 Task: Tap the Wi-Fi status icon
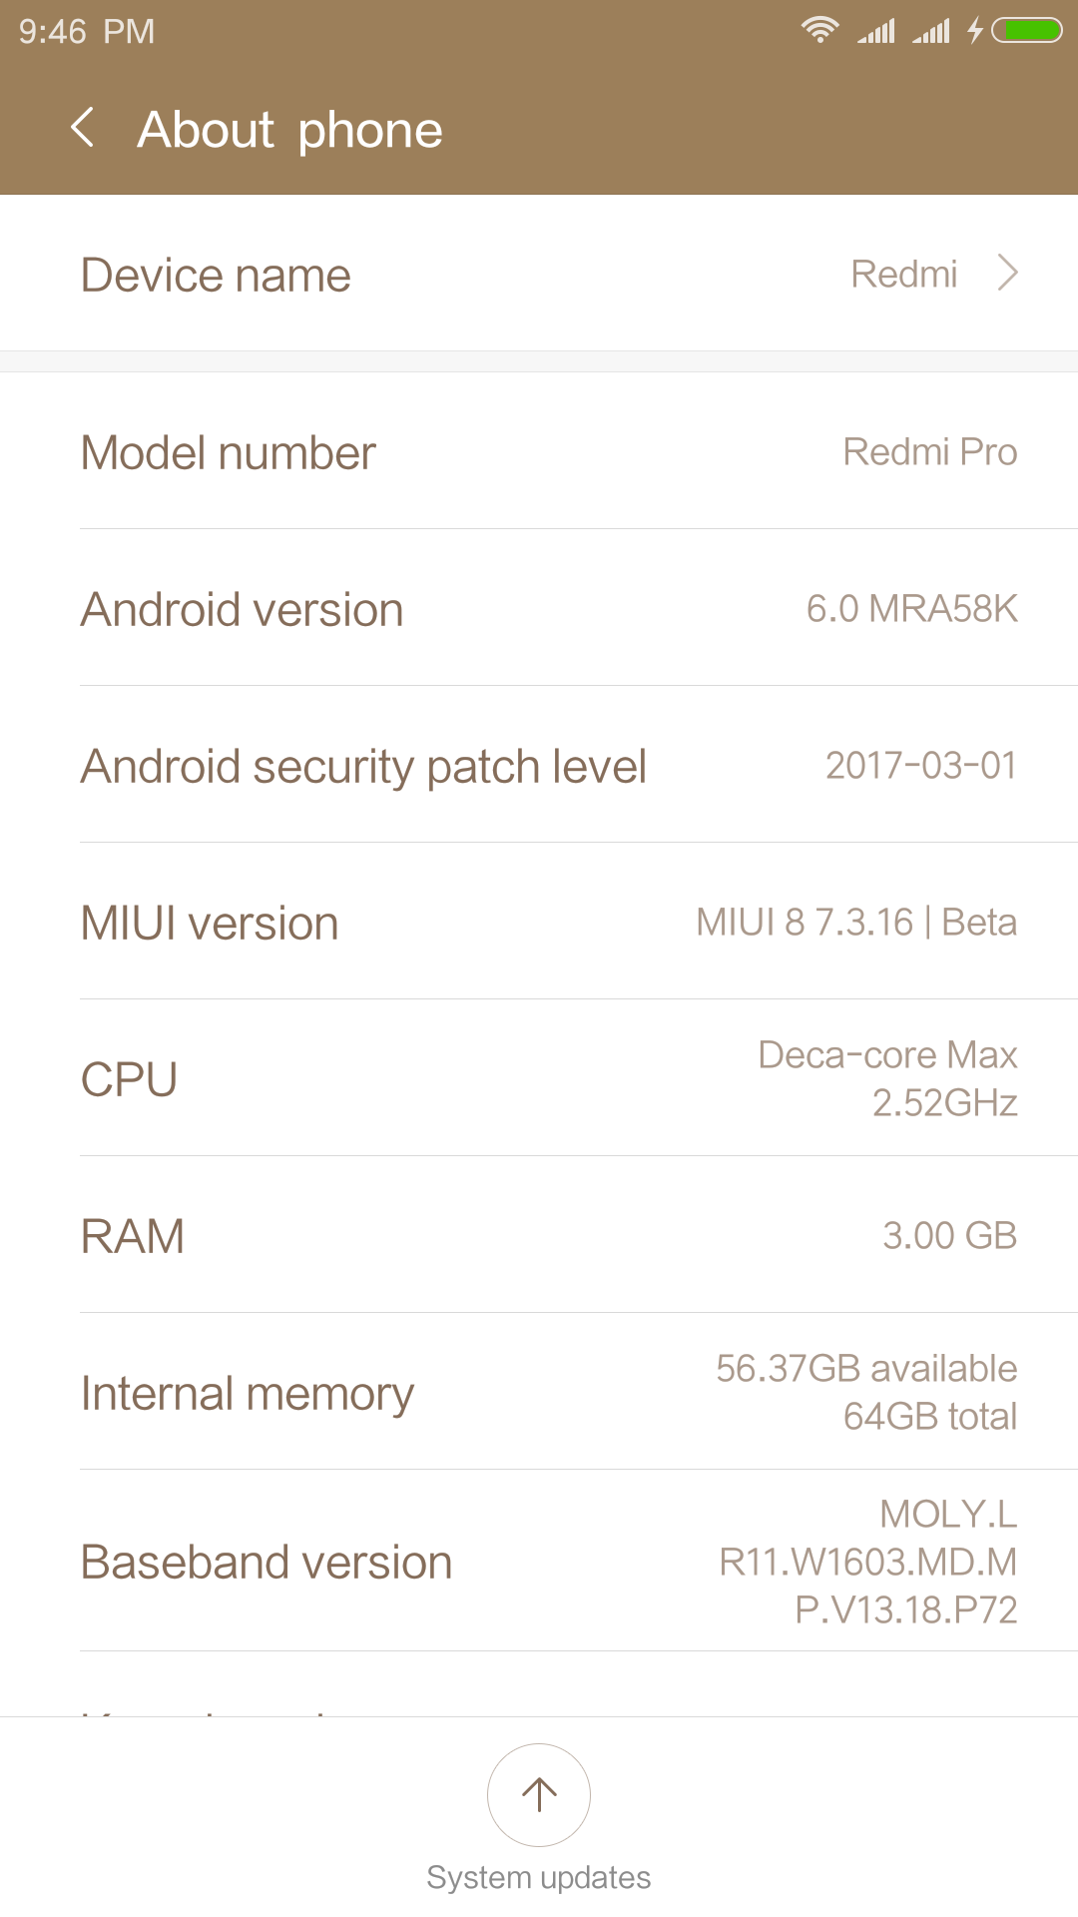point(819,30)
